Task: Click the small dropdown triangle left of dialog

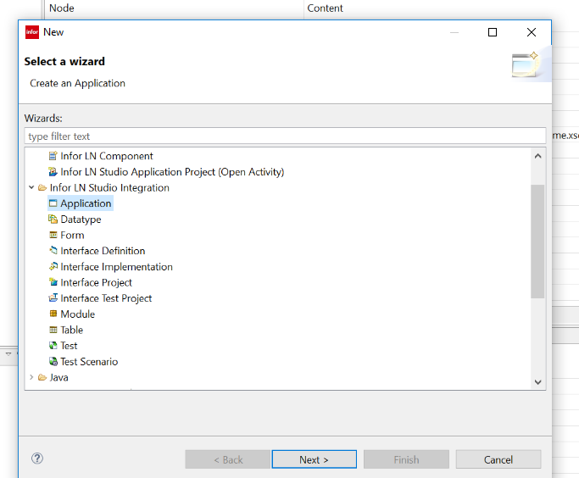Action: tap(8, 354)
